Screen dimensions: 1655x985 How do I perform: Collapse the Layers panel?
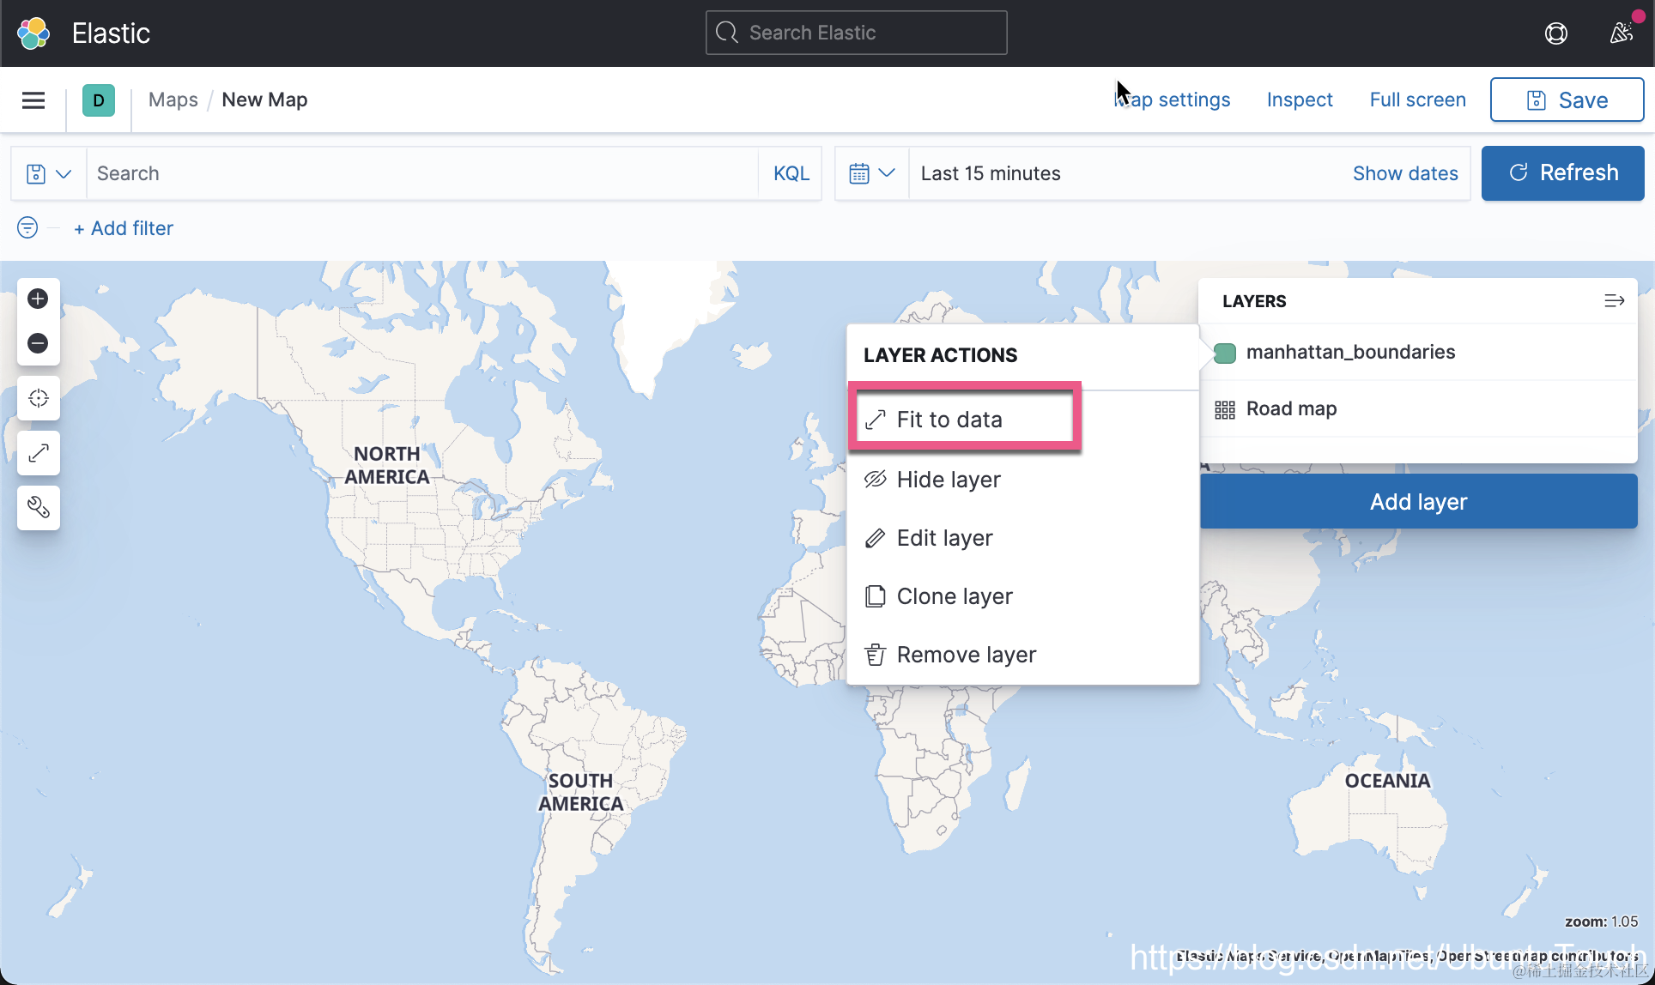pyautogui.click(x=1614, y=300)
